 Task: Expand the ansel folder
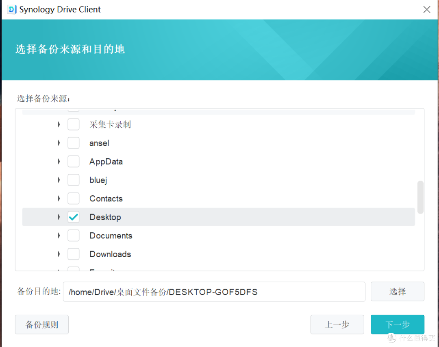59,143
